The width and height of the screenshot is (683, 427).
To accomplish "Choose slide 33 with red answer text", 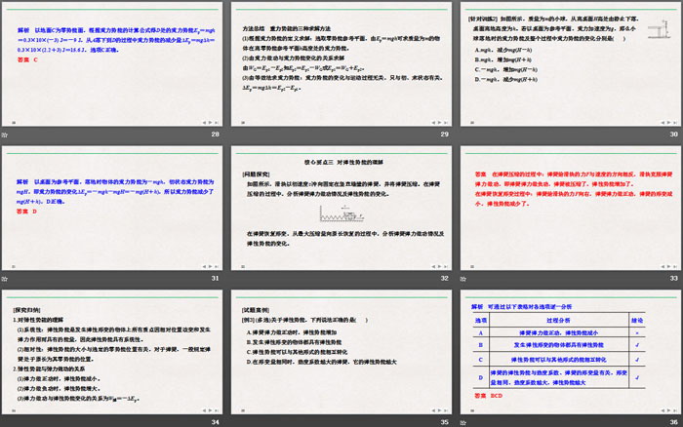I will tap(569, 206).
